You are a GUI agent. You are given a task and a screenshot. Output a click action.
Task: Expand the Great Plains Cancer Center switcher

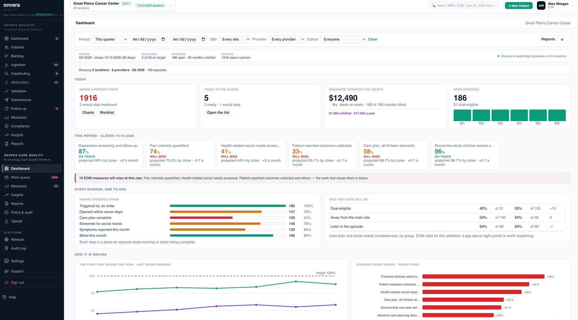coord(123,5)
